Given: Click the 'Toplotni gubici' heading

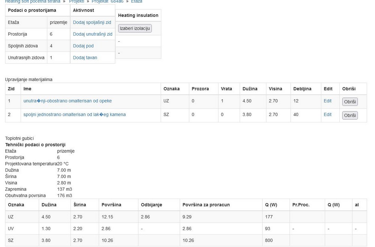Looking at the screenshot, I should 19,139.
